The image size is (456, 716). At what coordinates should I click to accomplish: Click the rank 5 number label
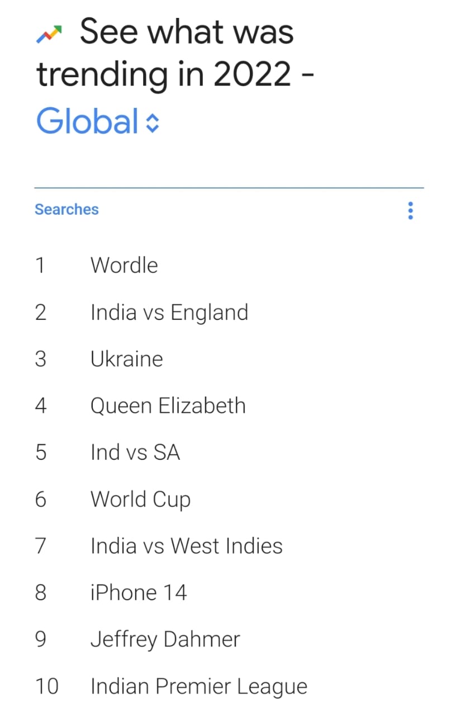coord(41,452)
